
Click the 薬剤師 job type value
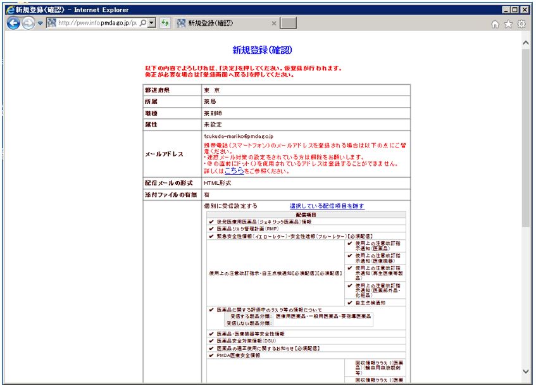[213, 113]
